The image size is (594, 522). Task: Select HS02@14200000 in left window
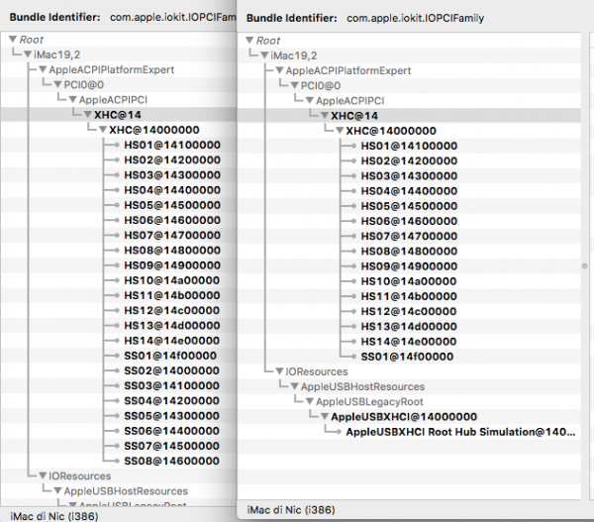[x=172, y=160]
